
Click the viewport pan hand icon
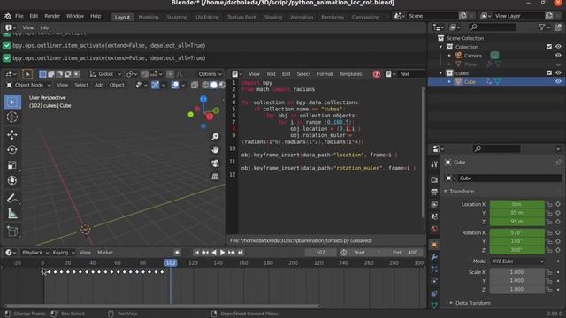[215, 149]
